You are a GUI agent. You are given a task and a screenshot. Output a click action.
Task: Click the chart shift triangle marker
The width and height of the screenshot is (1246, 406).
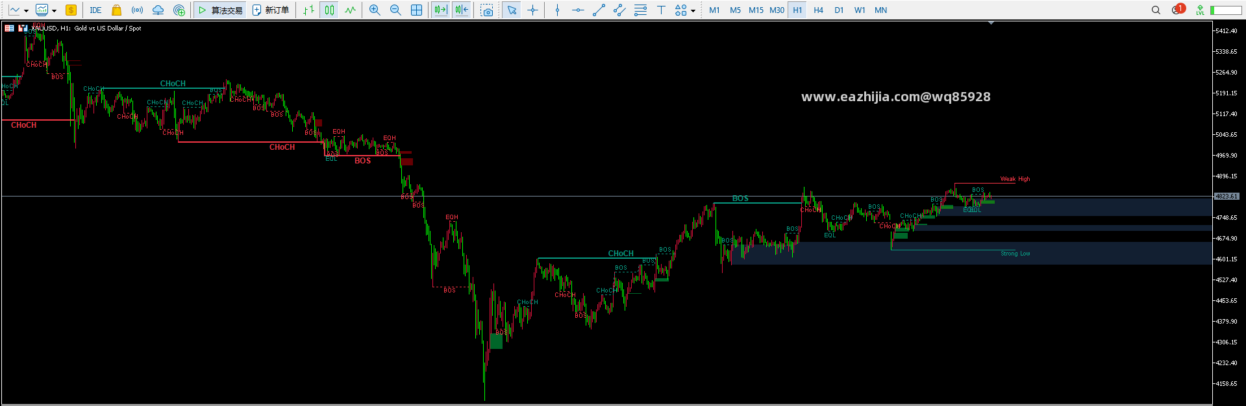coord(991,23)
